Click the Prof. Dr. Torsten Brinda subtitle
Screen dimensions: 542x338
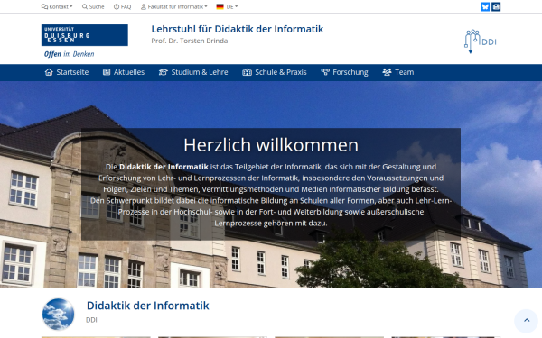click(190, 41)
